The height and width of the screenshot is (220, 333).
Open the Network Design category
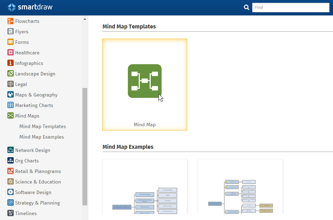coord(33,150)
